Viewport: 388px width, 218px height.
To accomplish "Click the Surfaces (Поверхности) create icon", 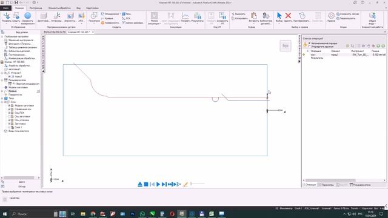I will pyautogui.click(x=102, y=23).
